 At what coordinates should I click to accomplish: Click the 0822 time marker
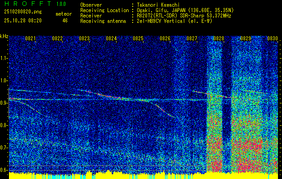tap(57, 38)
